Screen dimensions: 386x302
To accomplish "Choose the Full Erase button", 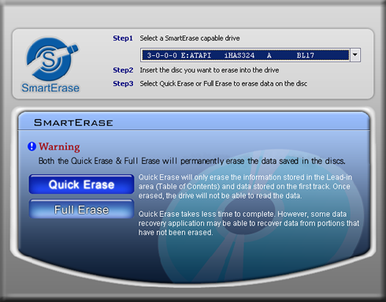I will 81,209.
